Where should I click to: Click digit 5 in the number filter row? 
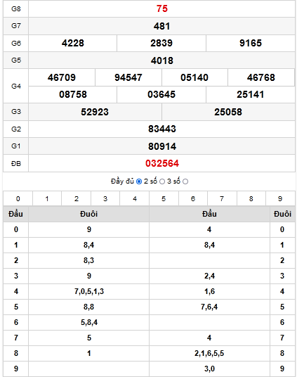164,199
